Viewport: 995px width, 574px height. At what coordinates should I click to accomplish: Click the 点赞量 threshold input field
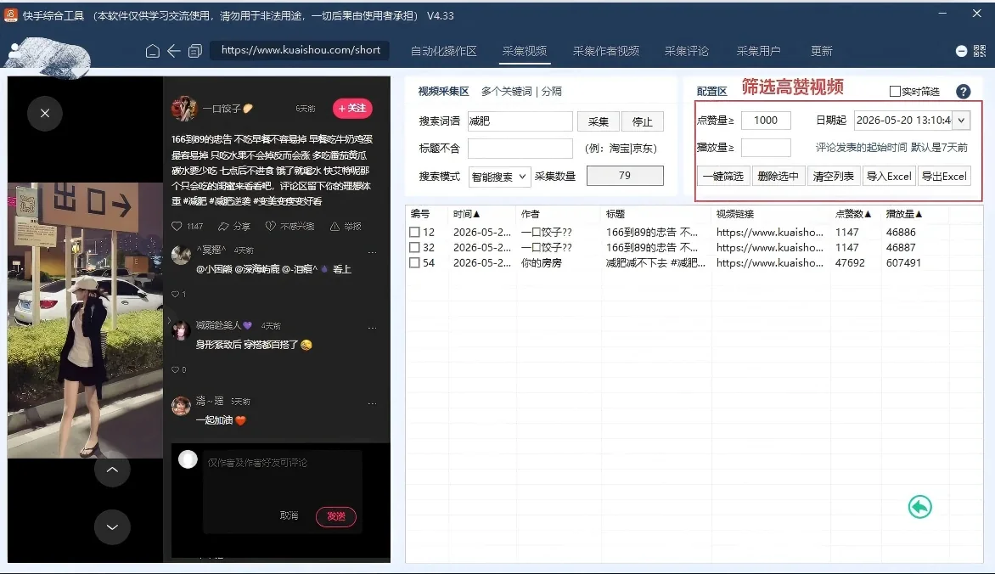point(766,120)
